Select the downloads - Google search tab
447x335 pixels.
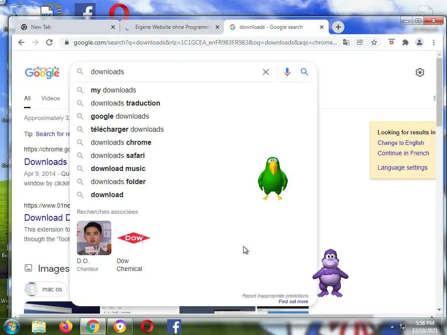pos(276,27)
